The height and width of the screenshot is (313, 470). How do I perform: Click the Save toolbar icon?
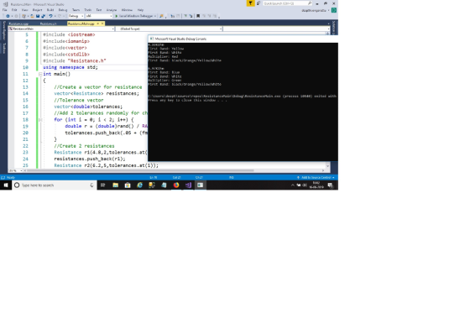(38, 16)
